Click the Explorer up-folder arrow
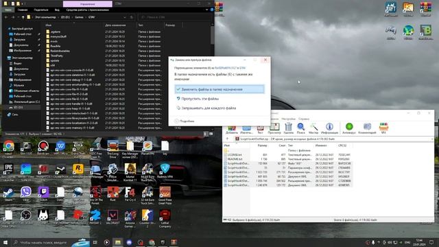The image size is (439, 247). pos(23,17)
